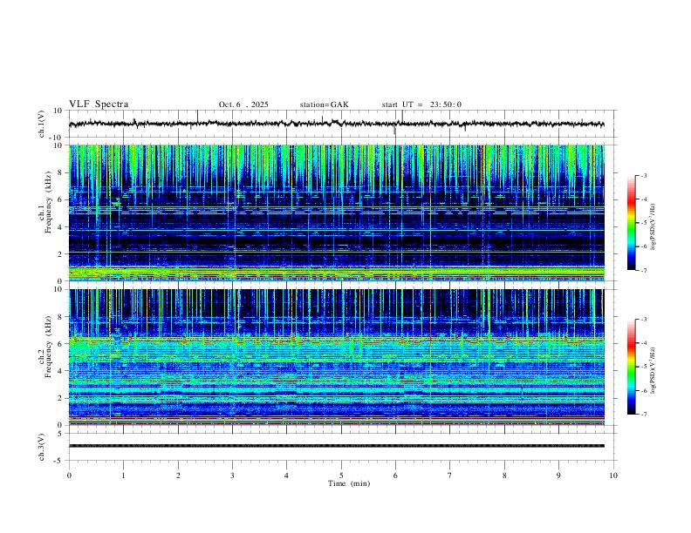Click the ch.2 spectrogram panel
Viewport: 691px width, 533px height.
pyautogui.click(x=337, y=357)
